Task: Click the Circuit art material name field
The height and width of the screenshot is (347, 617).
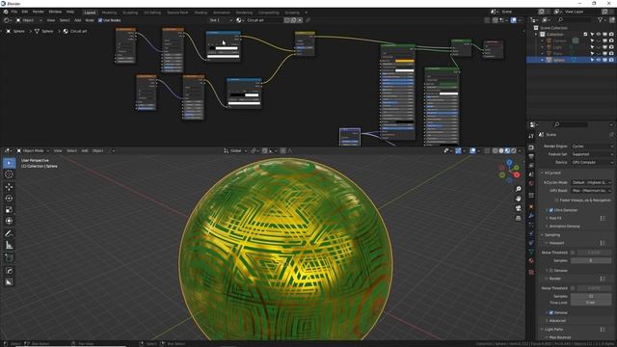Action: [264, 20]
